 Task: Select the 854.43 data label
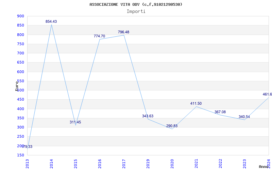pos(51,21)
